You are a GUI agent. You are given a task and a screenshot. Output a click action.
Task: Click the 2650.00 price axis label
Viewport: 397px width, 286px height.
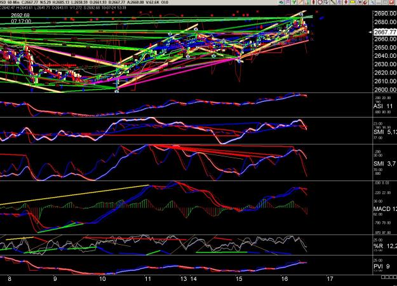pos(385,48)
